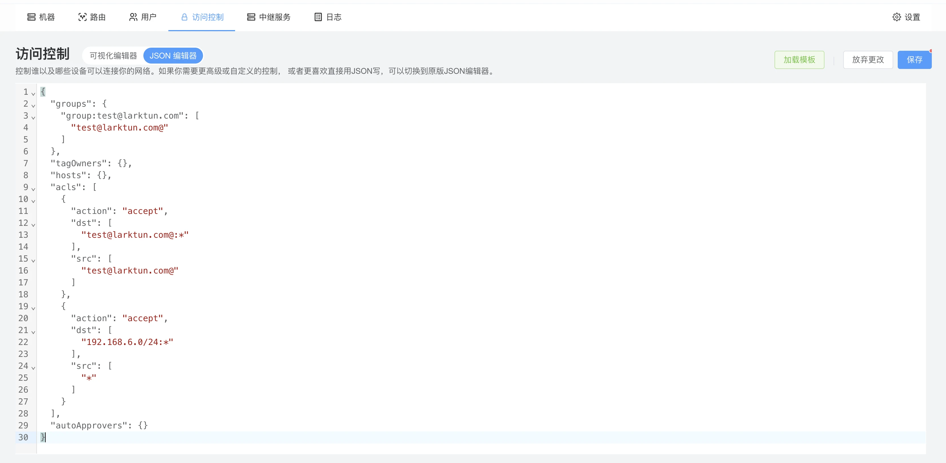Select the JSON 编辑器 mode

173,56
